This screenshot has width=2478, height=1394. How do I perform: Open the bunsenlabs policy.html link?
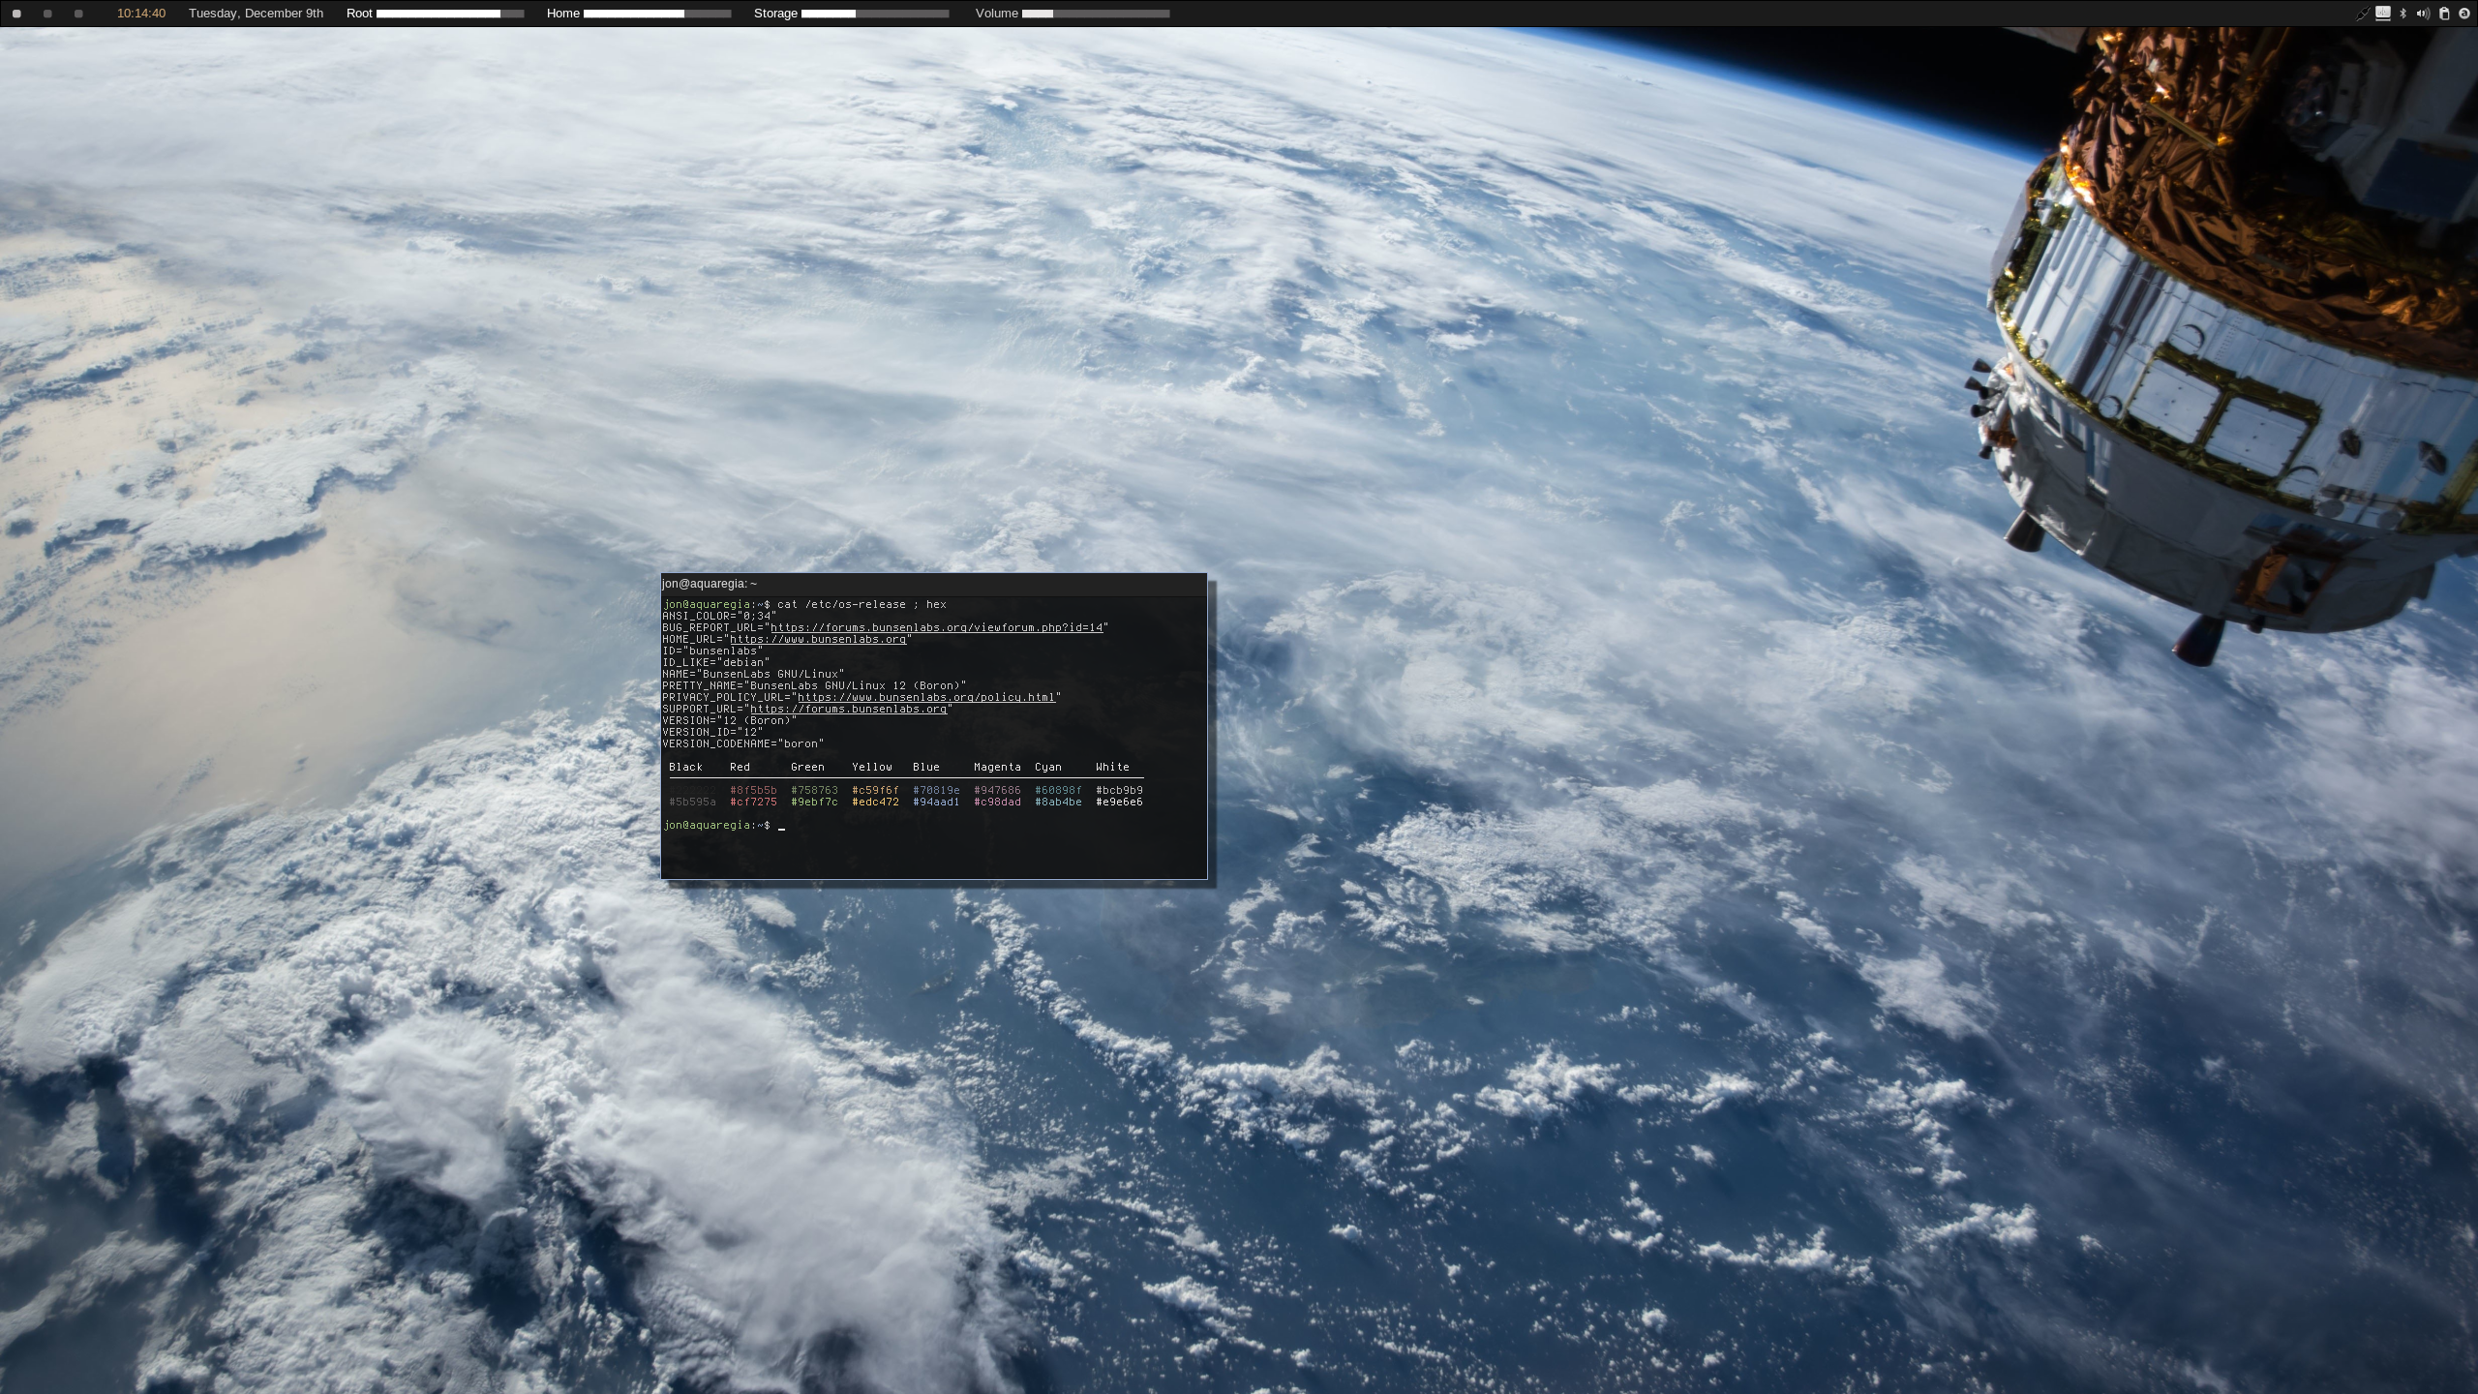click(925, 697)
